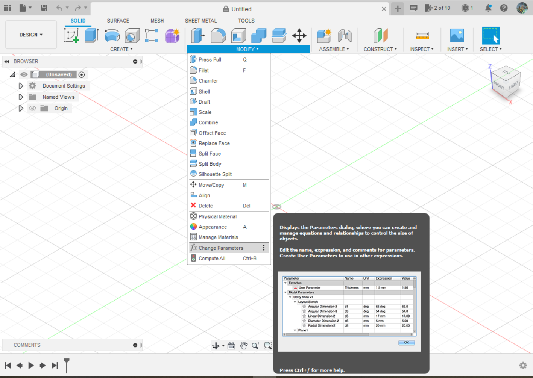Choose Compute All menu entry
This screenshot has height=378, width=533.
tap(229, 259)
